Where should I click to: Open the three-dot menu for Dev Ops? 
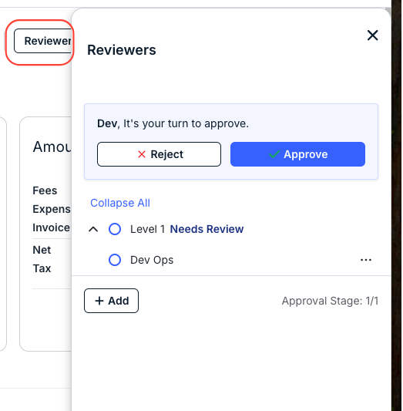[x=365, y=260]
